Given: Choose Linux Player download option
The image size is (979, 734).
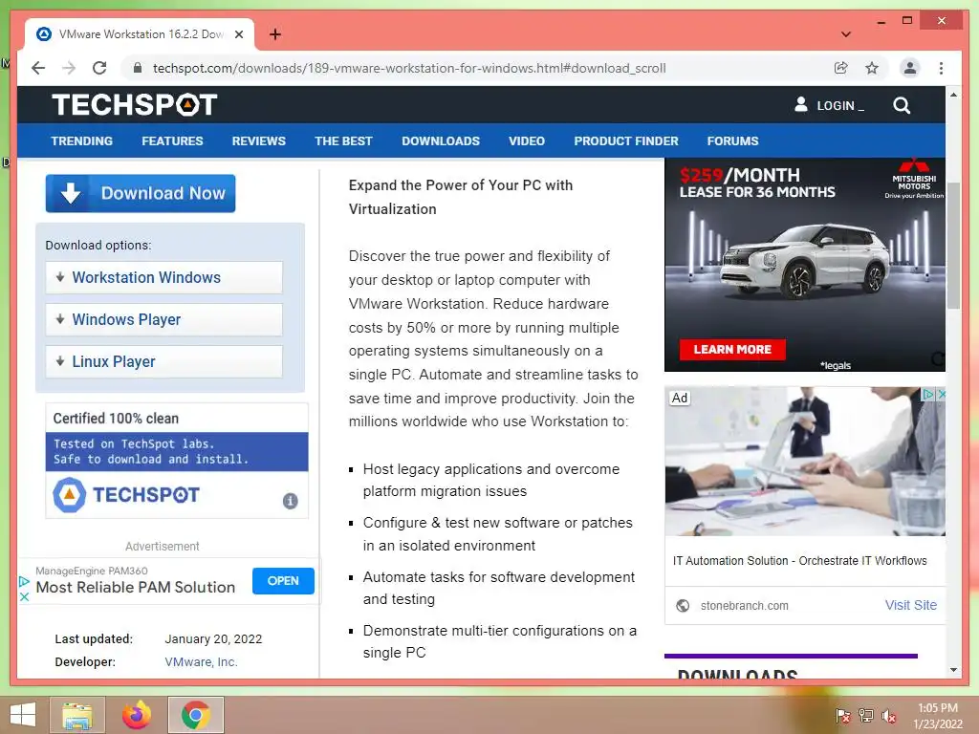Looking at the screenshot, I should [x=163, y=361].
